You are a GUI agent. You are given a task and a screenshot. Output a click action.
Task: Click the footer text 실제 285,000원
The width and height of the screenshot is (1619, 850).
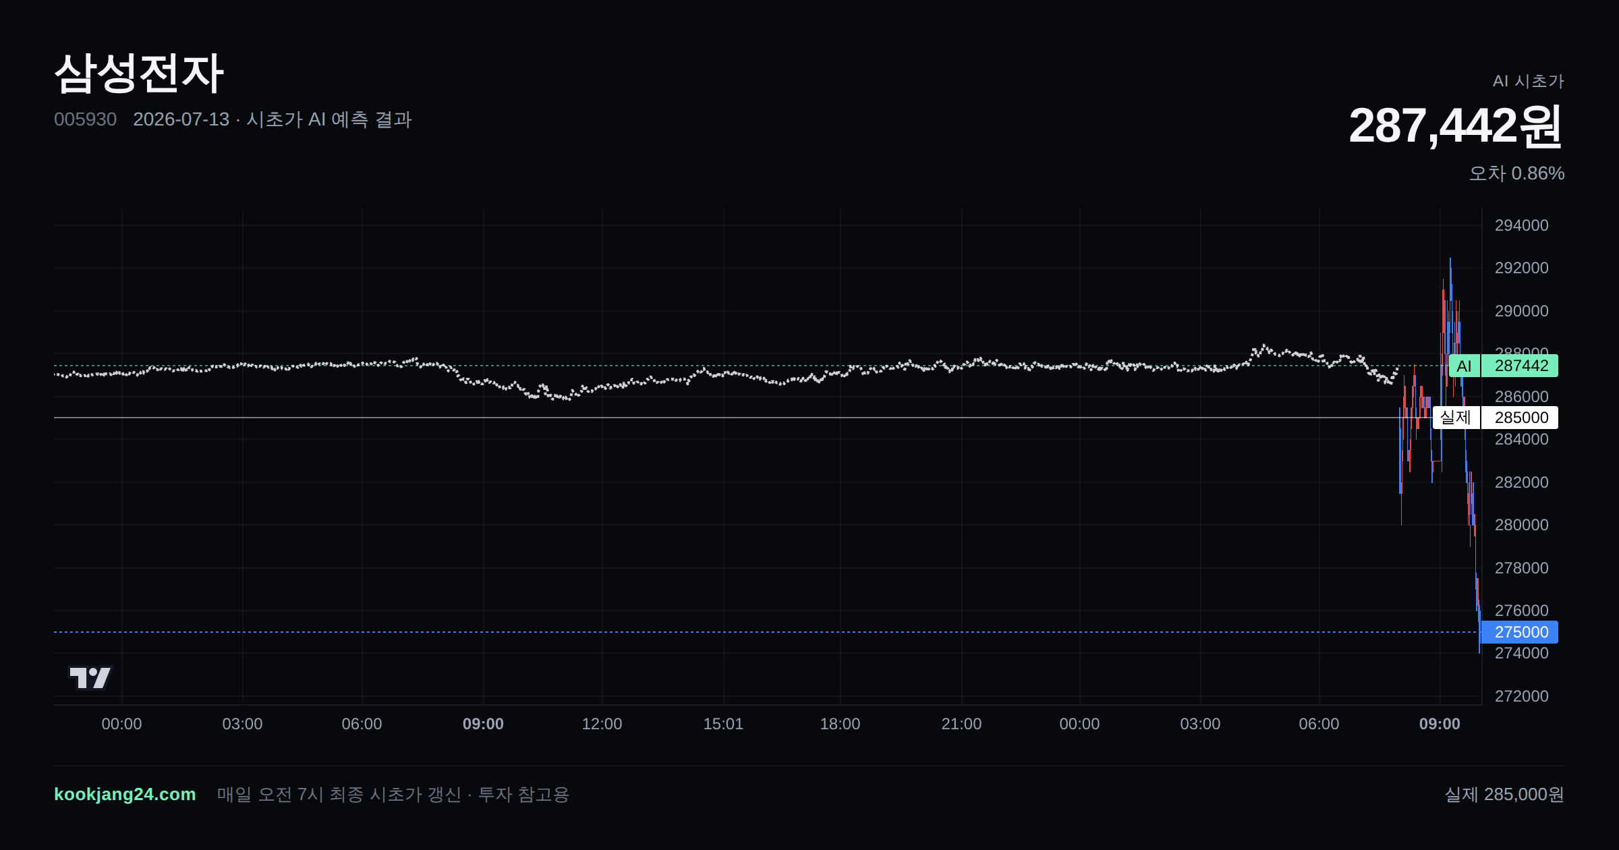pos(1504,794)
